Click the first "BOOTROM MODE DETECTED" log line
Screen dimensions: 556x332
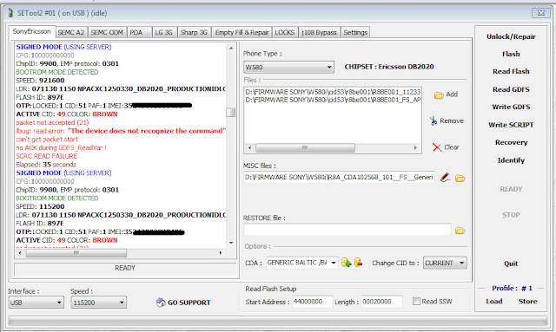57,72
